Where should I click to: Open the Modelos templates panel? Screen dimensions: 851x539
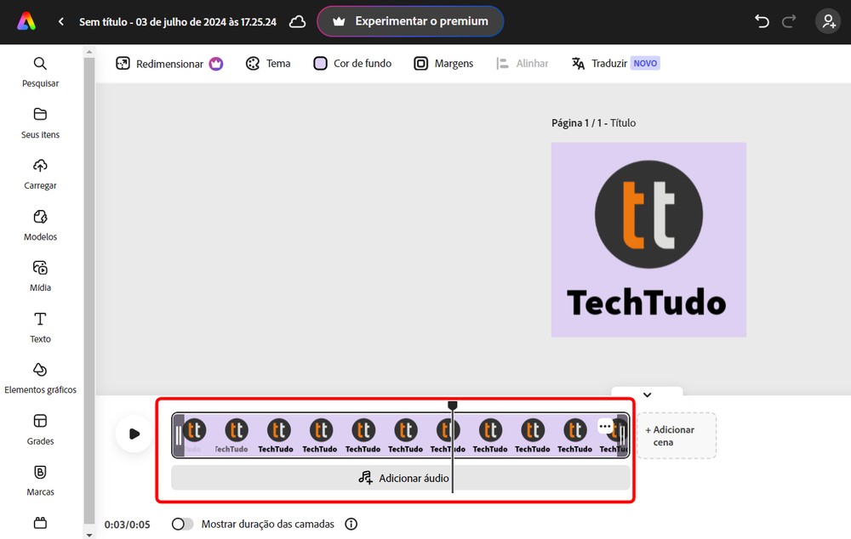click(40, 225)
